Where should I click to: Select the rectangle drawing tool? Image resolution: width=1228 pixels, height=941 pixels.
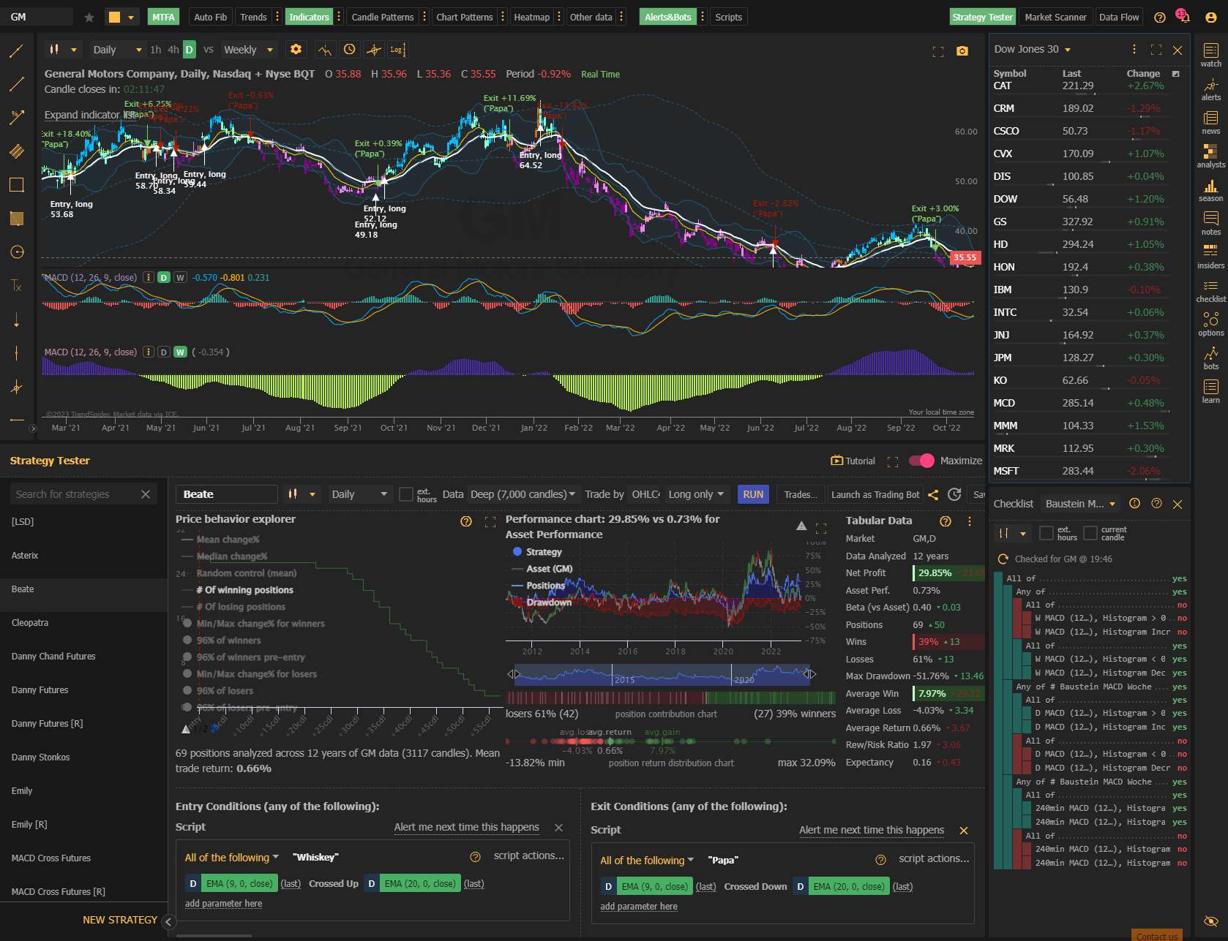click(16, 185)
